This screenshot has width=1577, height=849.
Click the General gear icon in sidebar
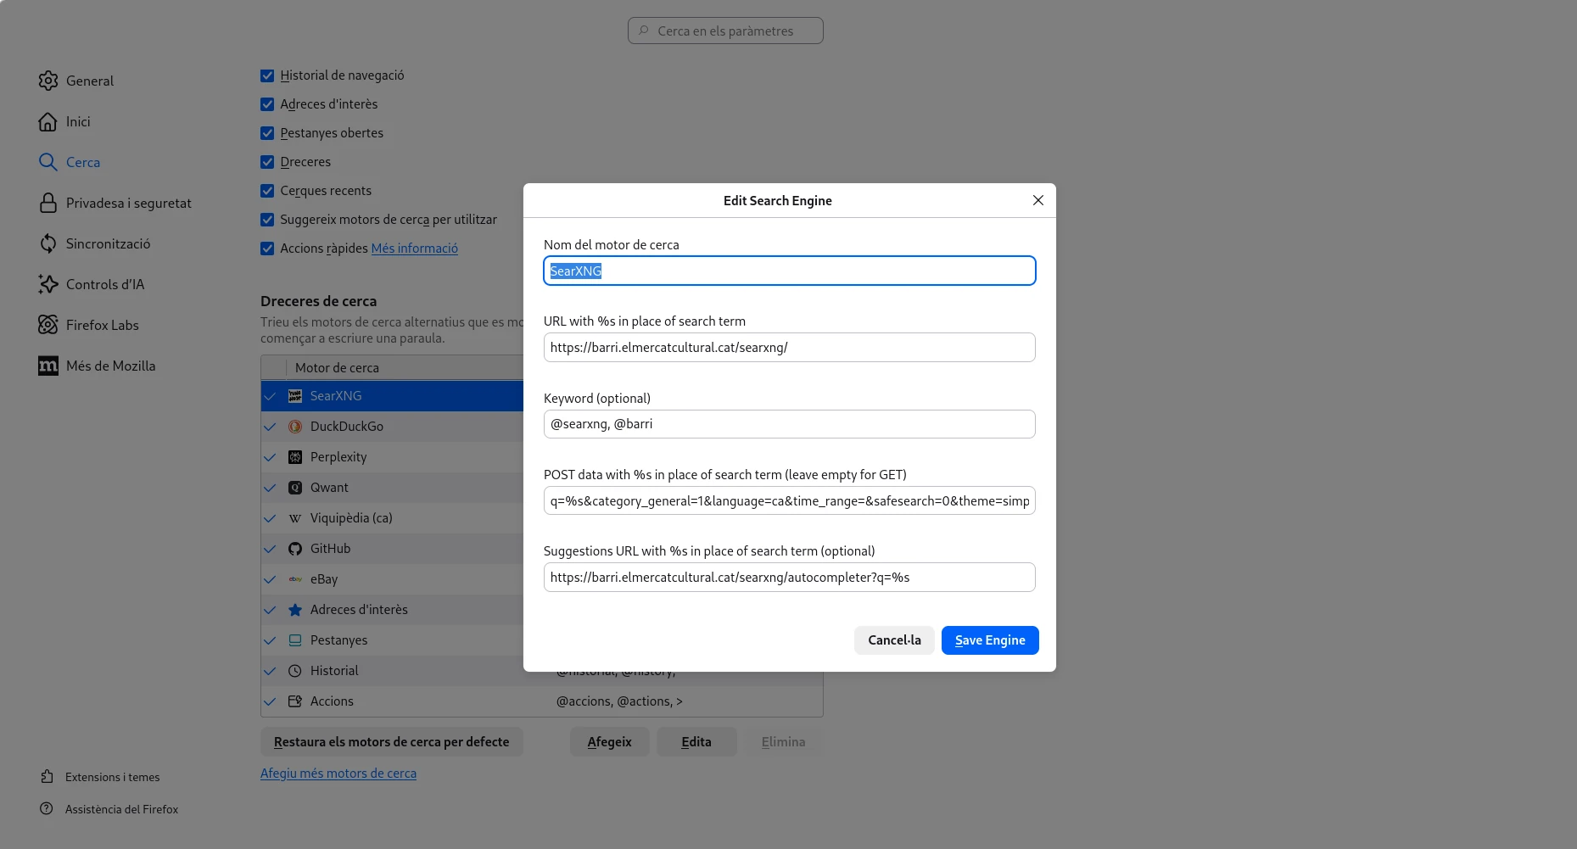click(48, 81)
